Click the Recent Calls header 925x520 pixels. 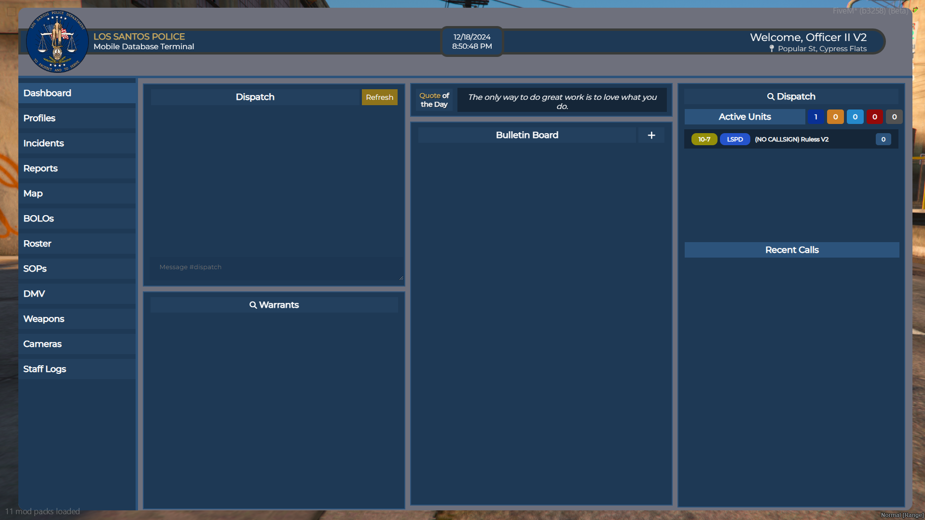[792, 250]
